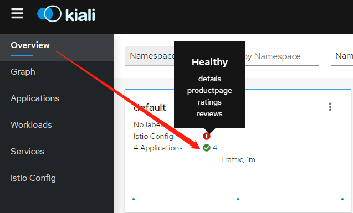
Task: Click the healthy applications count link 4
Action: (x=215, y=148)
